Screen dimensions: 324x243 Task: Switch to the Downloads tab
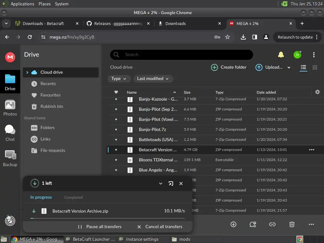[175, 23]
